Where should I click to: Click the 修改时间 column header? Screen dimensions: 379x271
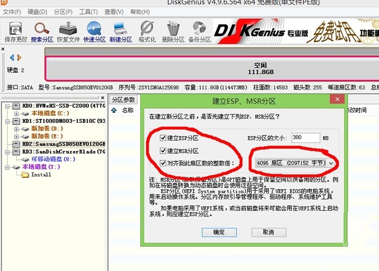click(x=357, y=111)
